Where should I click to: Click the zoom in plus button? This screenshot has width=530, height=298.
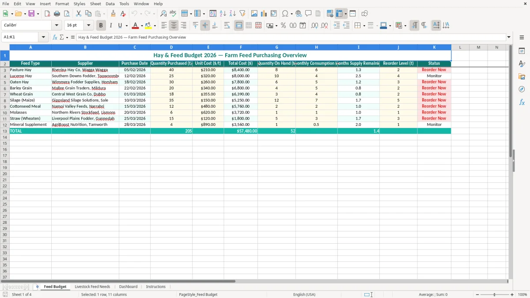(512, 294)
